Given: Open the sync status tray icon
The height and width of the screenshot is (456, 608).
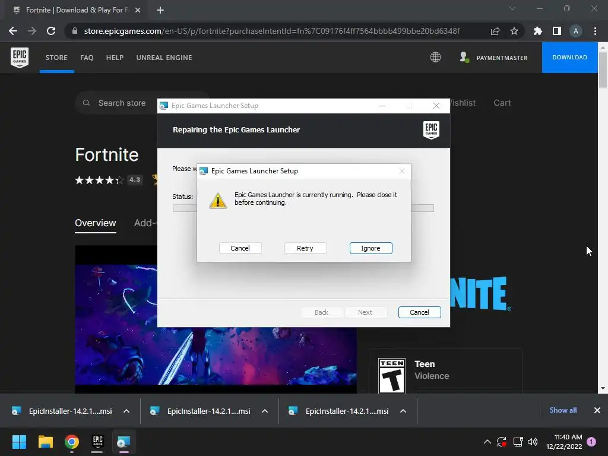Looking at the screenshot, I should [502, 442].
